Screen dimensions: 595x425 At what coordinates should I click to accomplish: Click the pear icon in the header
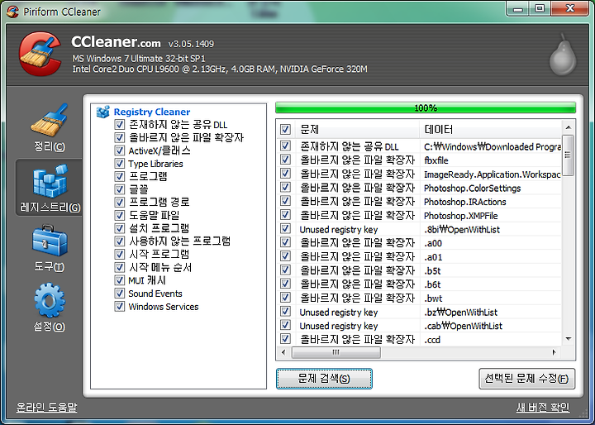563,55
